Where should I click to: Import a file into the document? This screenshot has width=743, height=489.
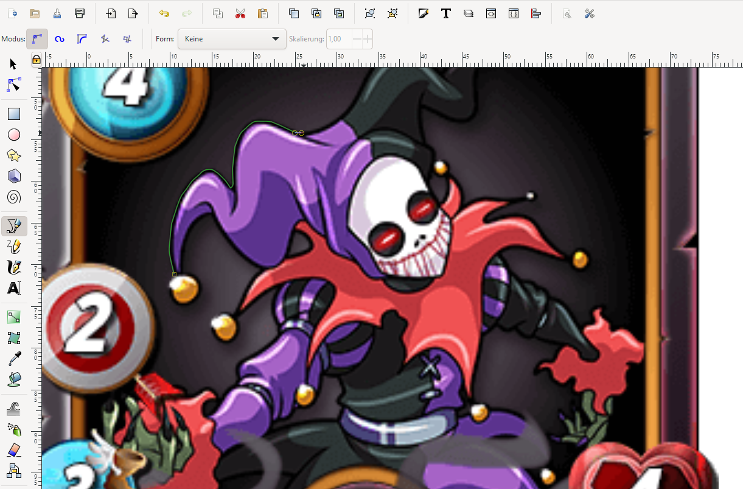coord(111,13)
